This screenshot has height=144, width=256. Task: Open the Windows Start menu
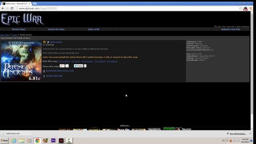[4, 140]
